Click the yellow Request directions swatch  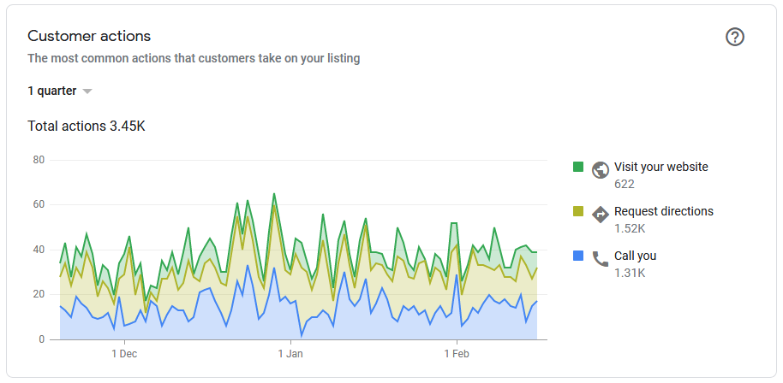point(578,211)
